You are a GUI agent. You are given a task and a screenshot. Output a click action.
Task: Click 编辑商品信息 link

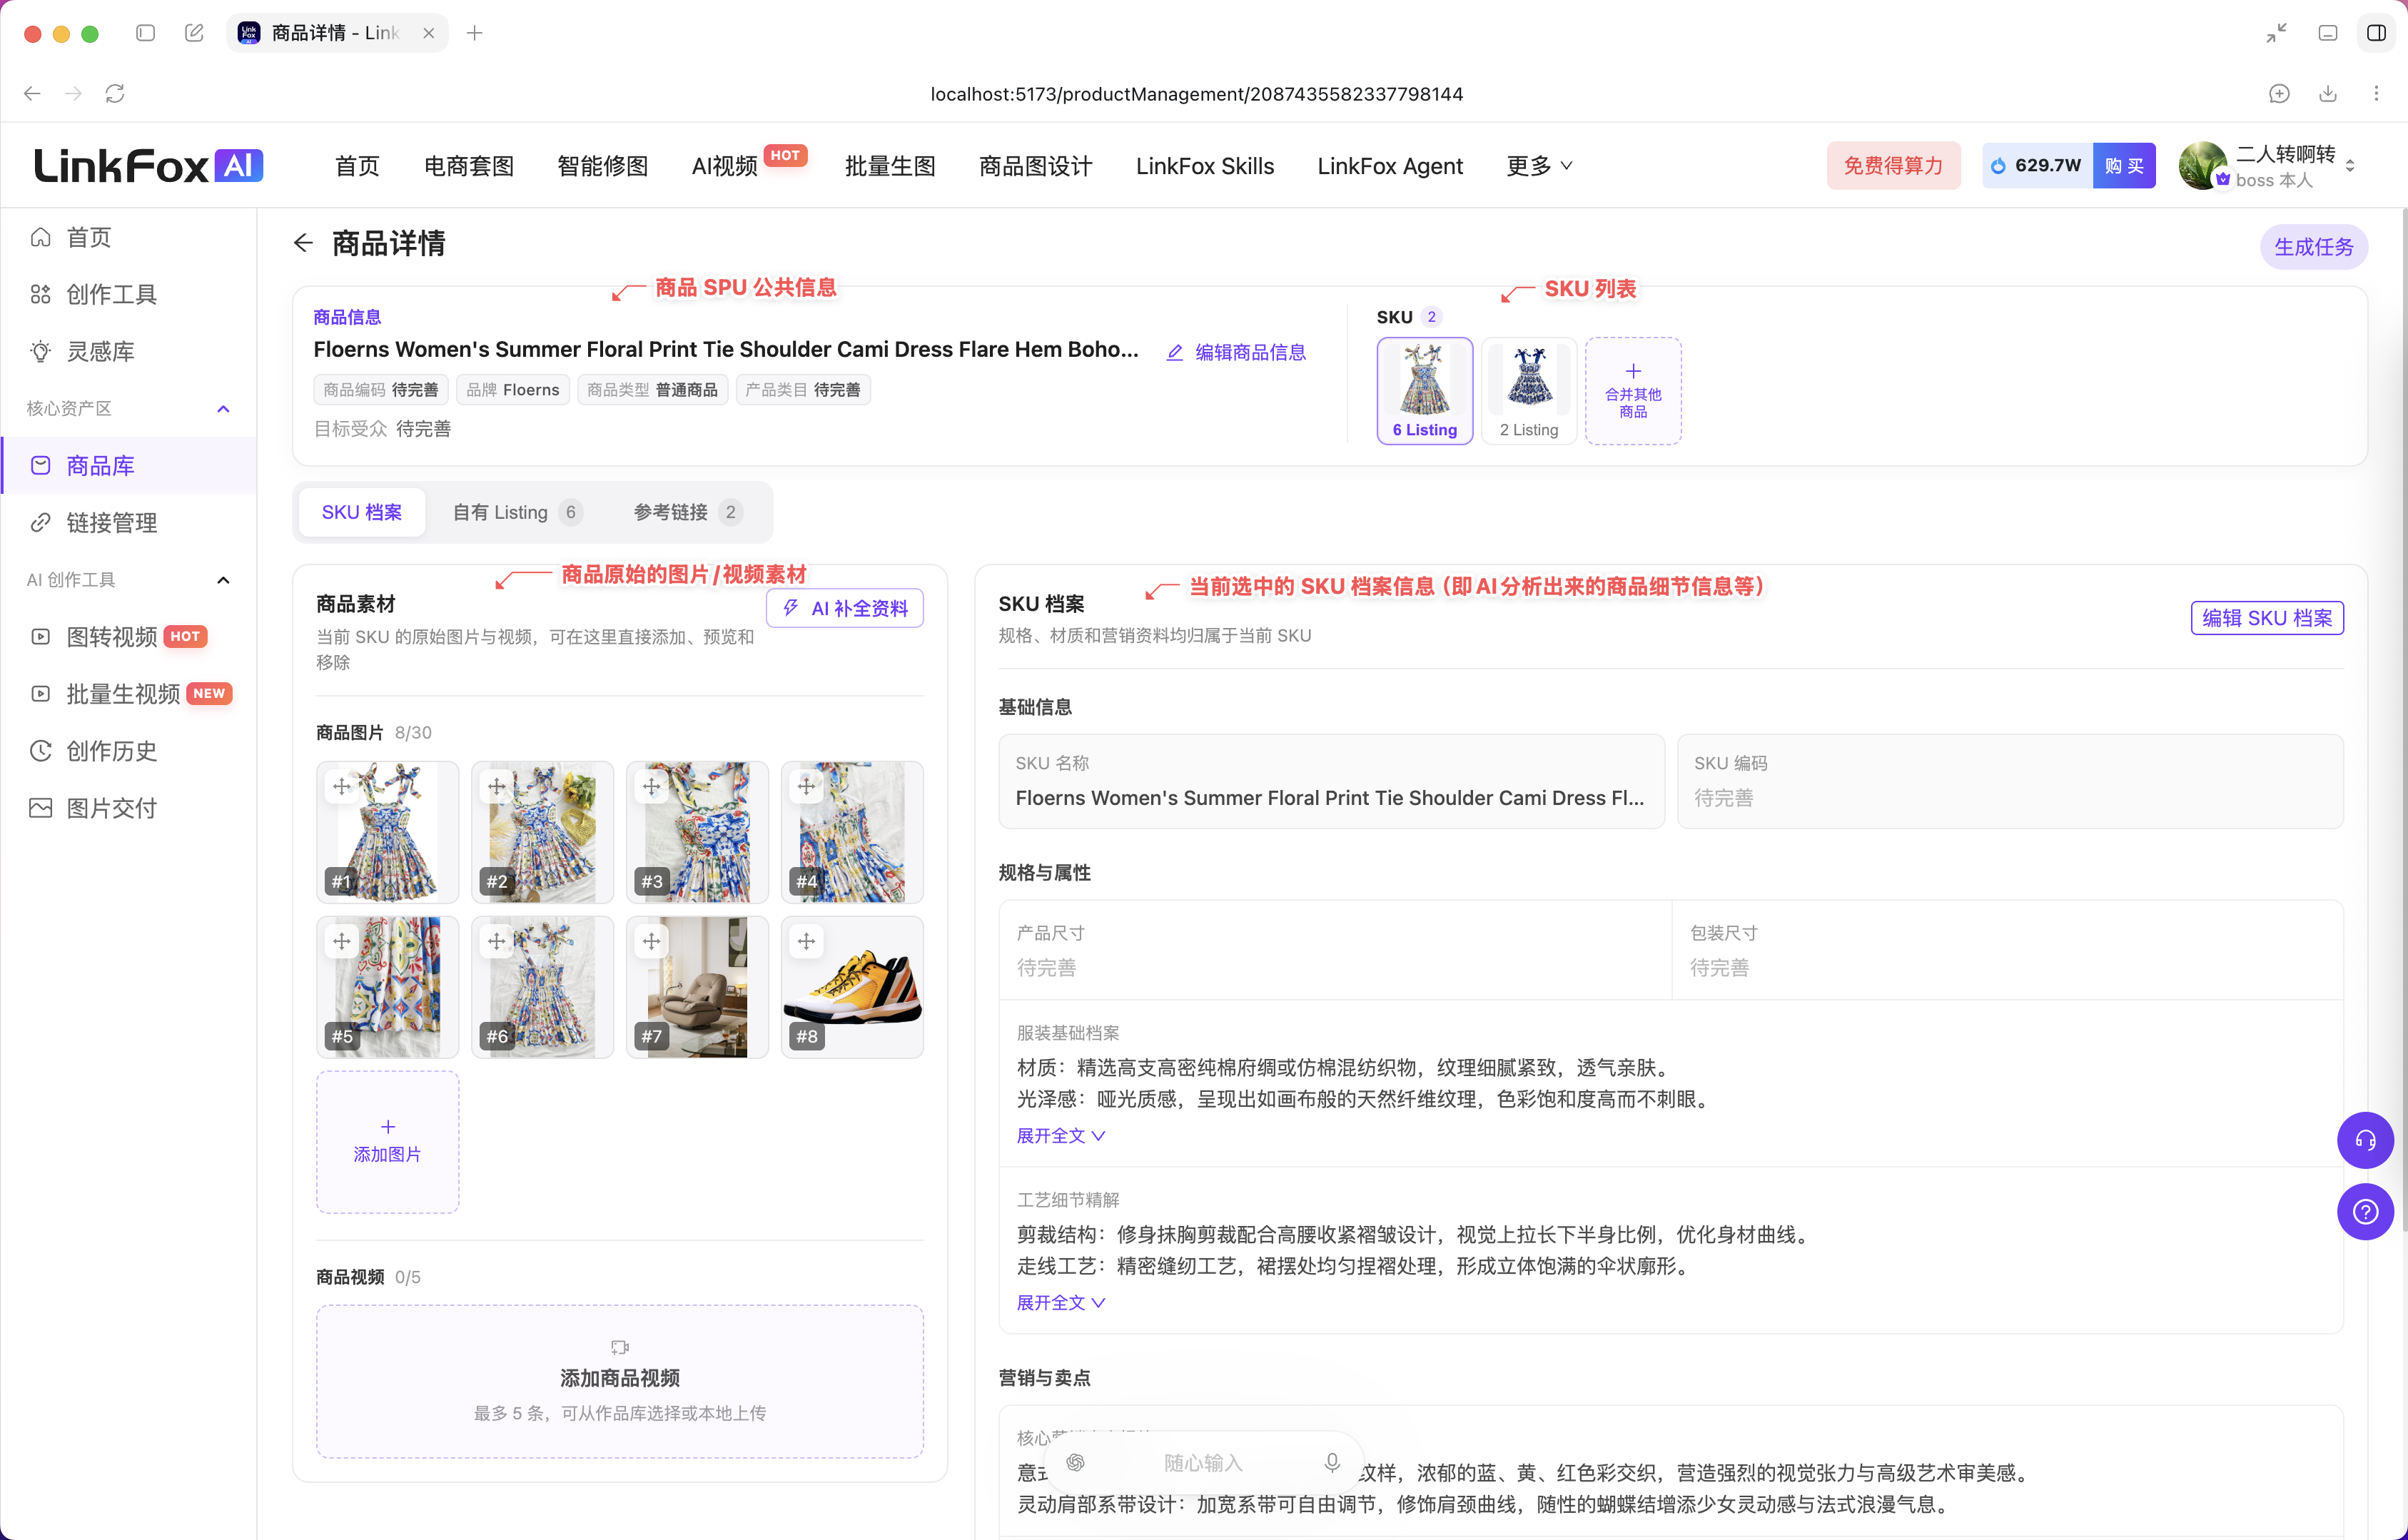tap(1236, 352)
